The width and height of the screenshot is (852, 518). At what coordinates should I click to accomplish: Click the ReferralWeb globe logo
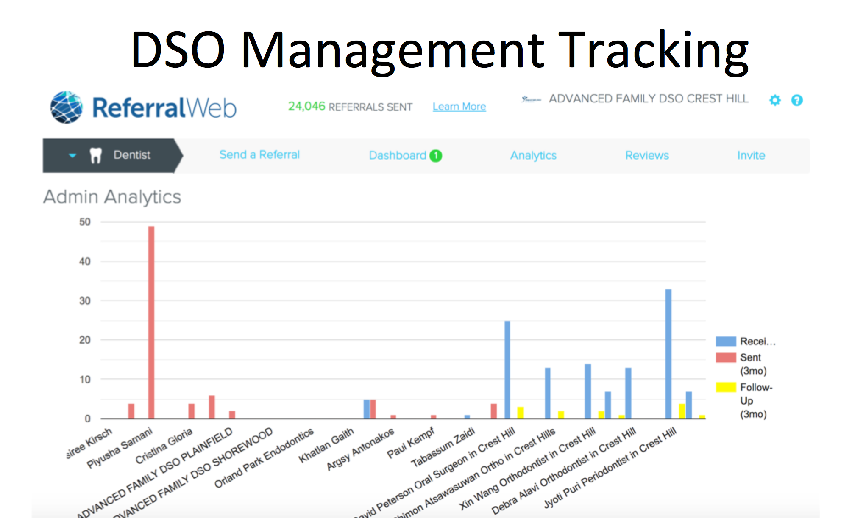point(67,107)
